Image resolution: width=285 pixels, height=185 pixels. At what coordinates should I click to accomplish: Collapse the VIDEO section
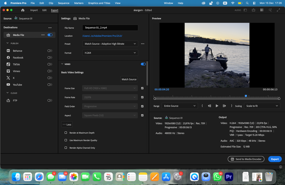[x=62, y=64]
